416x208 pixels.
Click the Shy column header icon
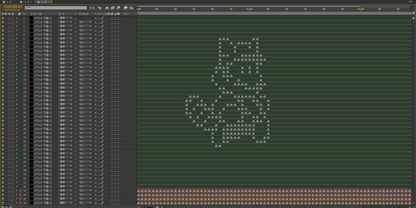[x=96, y=14]
